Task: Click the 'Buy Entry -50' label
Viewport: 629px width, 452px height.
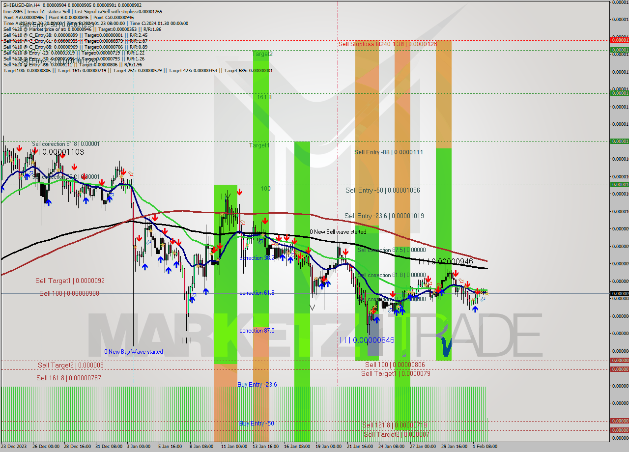Action: click(257, 423)
